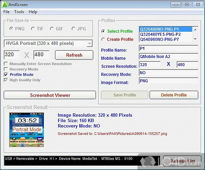Toggle the Recovery Mode checkbox
205x170 pixels.
(x=6, y=69)
